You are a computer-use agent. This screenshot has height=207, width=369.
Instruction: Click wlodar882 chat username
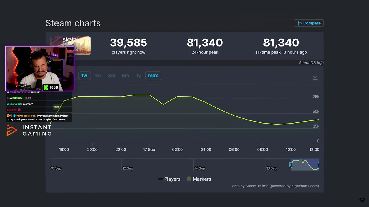click(x=16, y=98)
